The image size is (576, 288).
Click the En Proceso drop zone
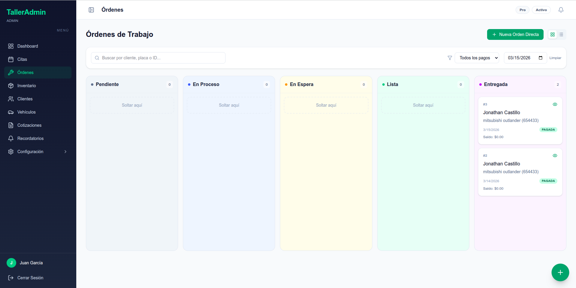pyautogui.click(x=229, y=105)
